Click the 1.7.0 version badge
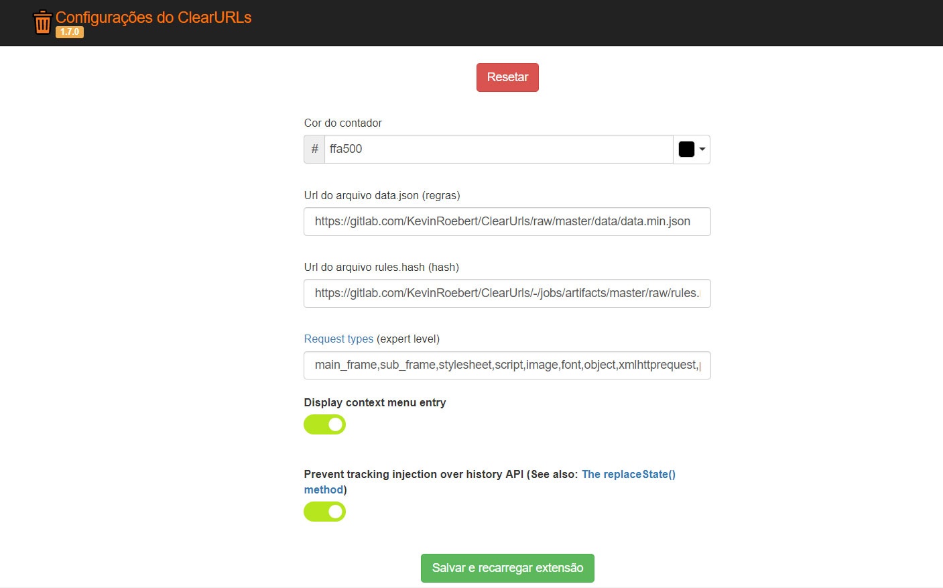The width and height of the screenshot is (943, 588). tap(70, 32)
